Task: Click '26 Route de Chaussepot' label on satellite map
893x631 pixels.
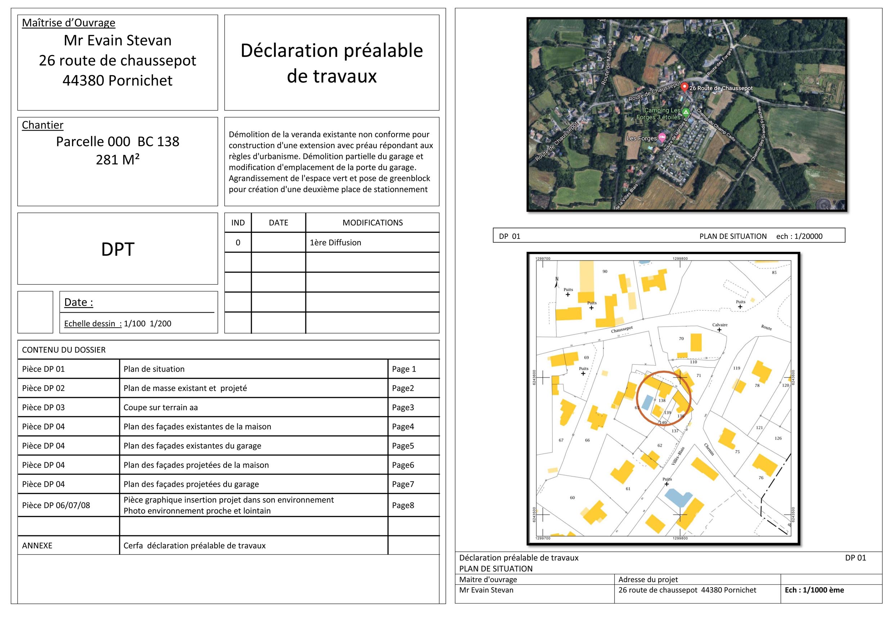Action: point(721,88)
